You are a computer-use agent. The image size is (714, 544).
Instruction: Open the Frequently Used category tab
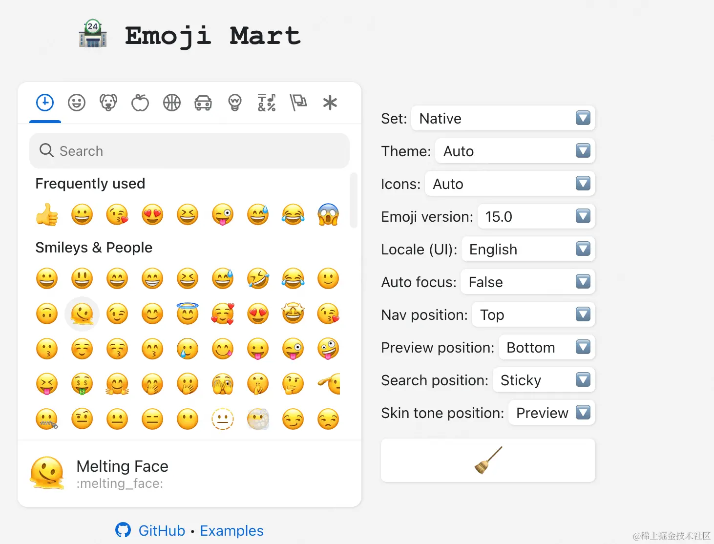pyautogui.click(x=45, y=103)
